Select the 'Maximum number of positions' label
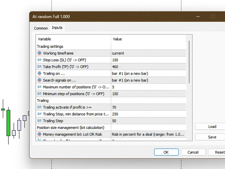Viewport: 225px width, 169px height. [x=76, y=87]
